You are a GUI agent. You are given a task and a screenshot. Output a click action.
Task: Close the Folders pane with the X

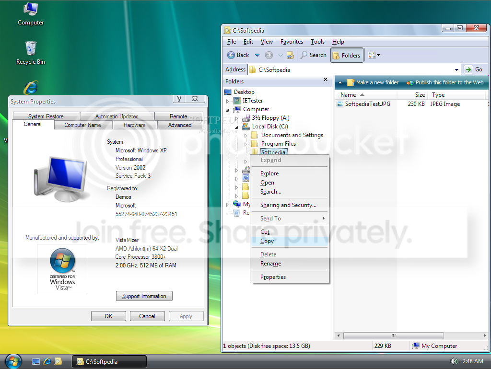click(326, 80)
